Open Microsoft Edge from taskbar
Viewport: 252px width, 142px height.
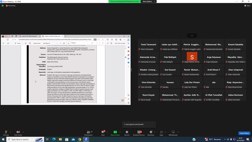tap(54, 139)
